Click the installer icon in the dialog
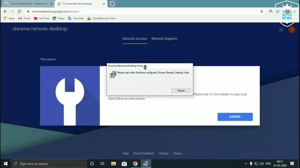Screen dimensions: 300x168 coord(113,75)
